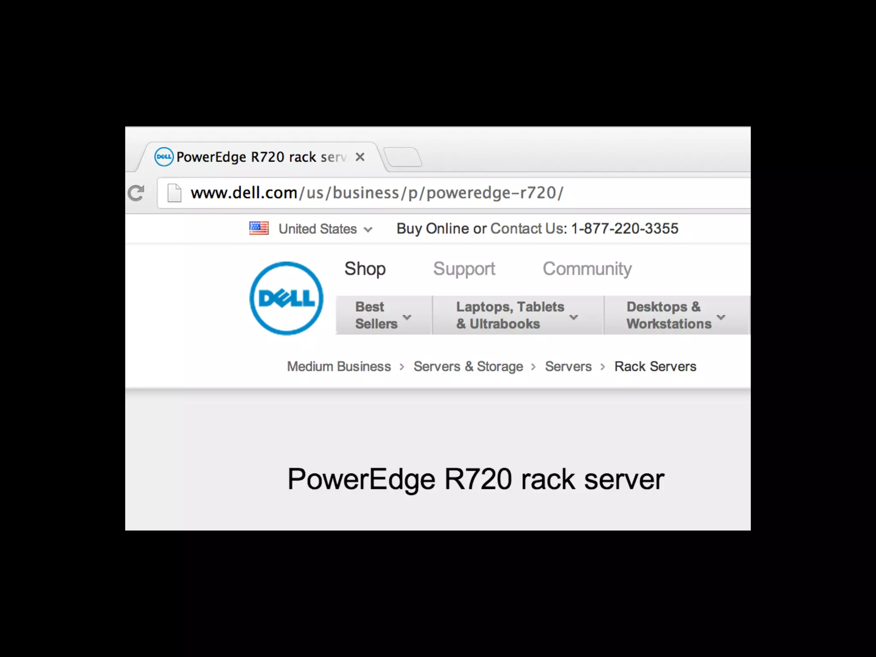Open the Servers breadcrumb link

pos(568,367)
